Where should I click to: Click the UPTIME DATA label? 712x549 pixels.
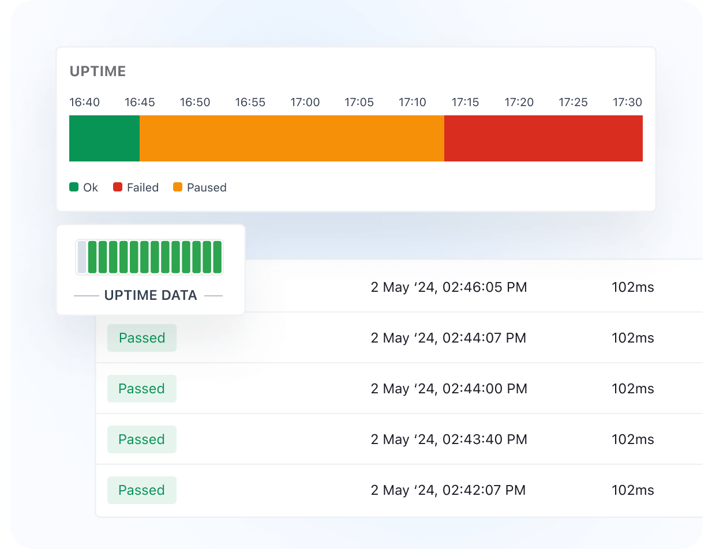pos(151,295)
